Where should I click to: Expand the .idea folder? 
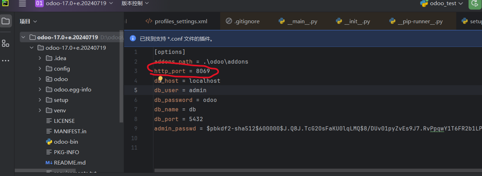40,58
